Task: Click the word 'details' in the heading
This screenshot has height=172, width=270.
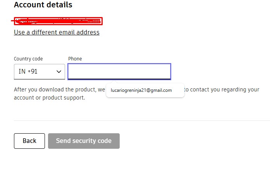Action: 59,5
